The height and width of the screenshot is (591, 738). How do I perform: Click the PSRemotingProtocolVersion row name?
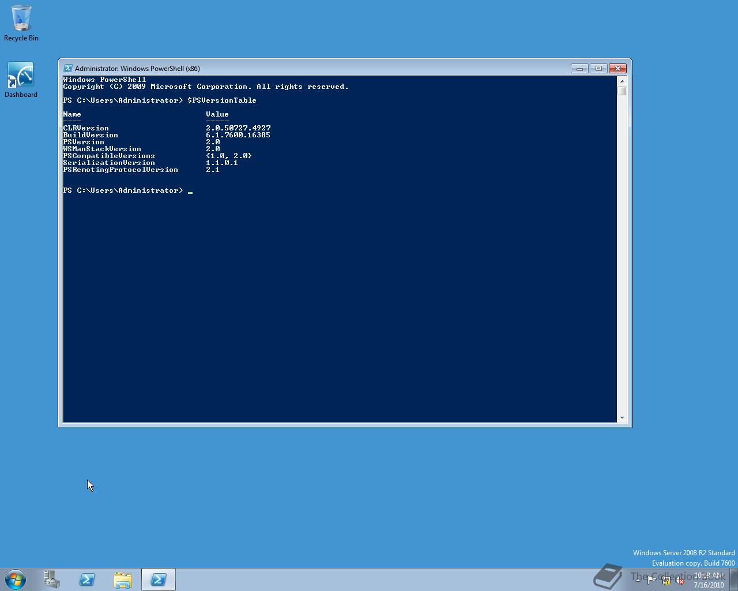coord(121,170)
